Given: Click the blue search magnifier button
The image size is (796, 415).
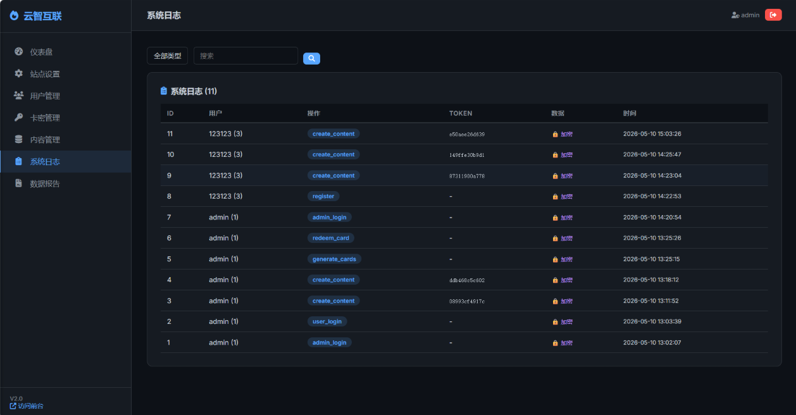Looking at the screenshot, I should click(311, 58).
